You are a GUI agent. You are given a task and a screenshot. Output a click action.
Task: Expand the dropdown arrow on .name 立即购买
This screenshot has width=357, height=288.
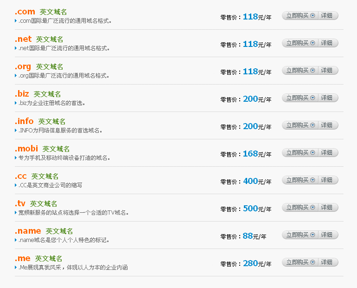[312, 235]
